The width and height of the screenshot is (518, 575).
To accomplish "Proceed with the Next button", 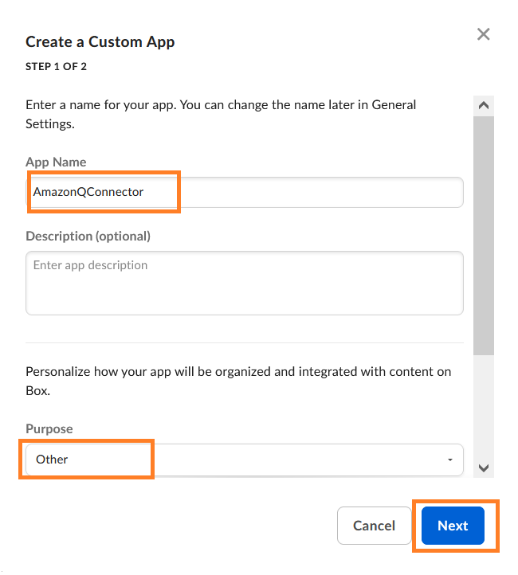I will (453, 526).
